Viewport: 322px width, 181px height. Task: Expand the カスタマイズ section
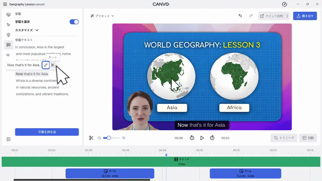point(27,30)
